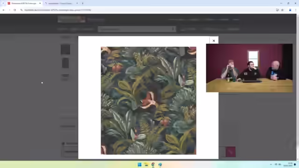Open the fourth taskbar app icon
The image size is (299, 168).
point(160,165)
